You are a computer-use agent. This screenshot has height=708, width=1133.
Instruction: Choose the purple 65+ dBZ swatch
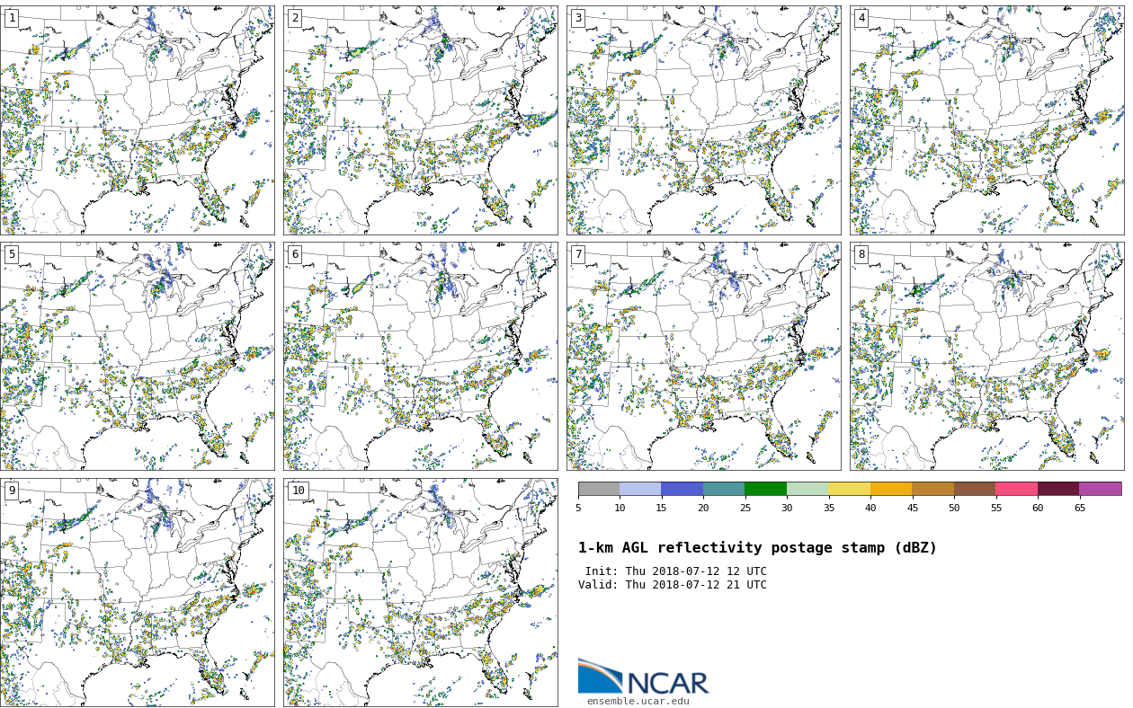tap(1100, 489)
